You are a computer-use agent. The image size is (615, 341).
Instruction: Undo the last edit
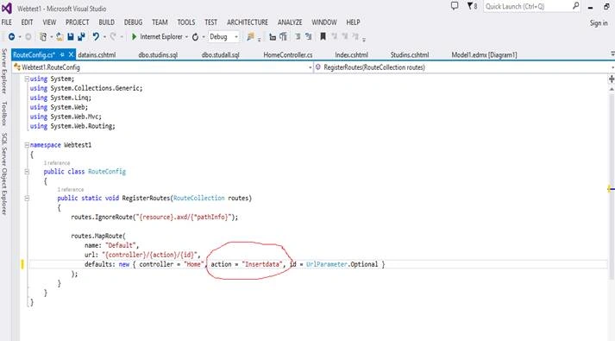96,36
